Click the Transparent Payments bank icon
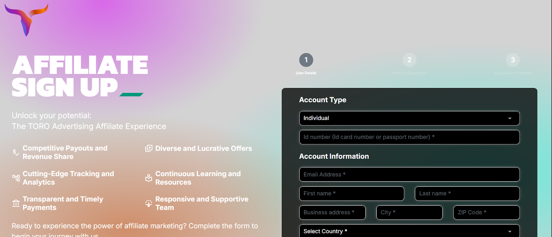Screen dimensions: 552x237 pyautogui.click(x=16, y=203)
